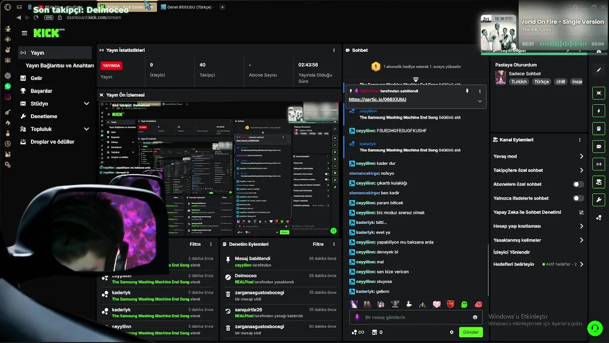Screen dimensions: 609x343
Task: Toggle the stream preview widget icon
Action: pyautogui.click(x=599, y=93)
